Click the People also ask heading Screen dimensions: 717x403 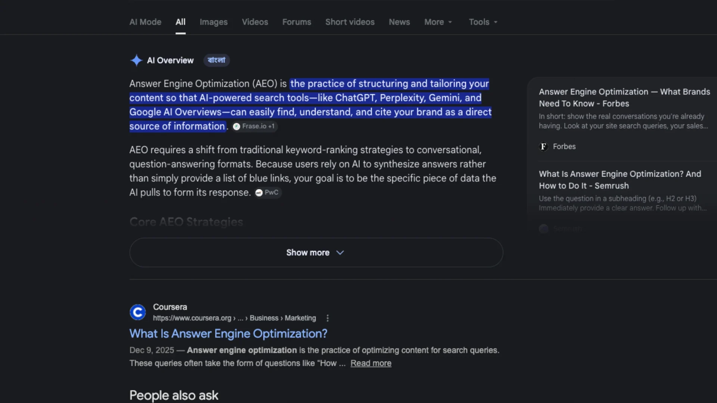click(x=174, y=396)
